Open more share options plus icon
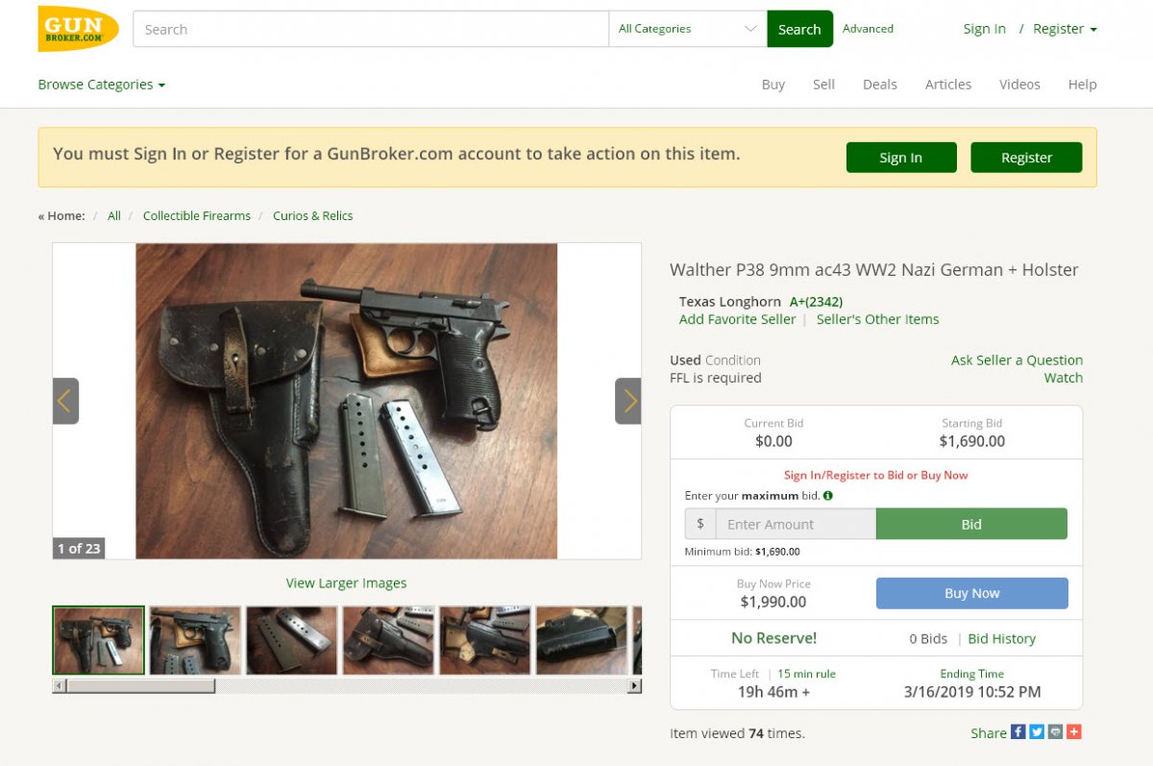The height and width of the screenshot is (766, 1153). 1074,732
